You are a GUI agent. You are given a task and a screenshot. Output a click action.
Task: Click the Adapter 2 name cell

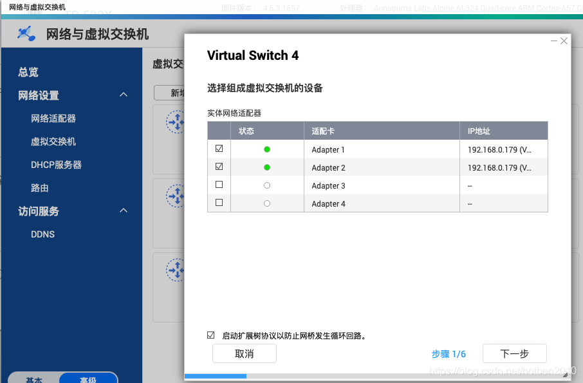pos(382,167)
